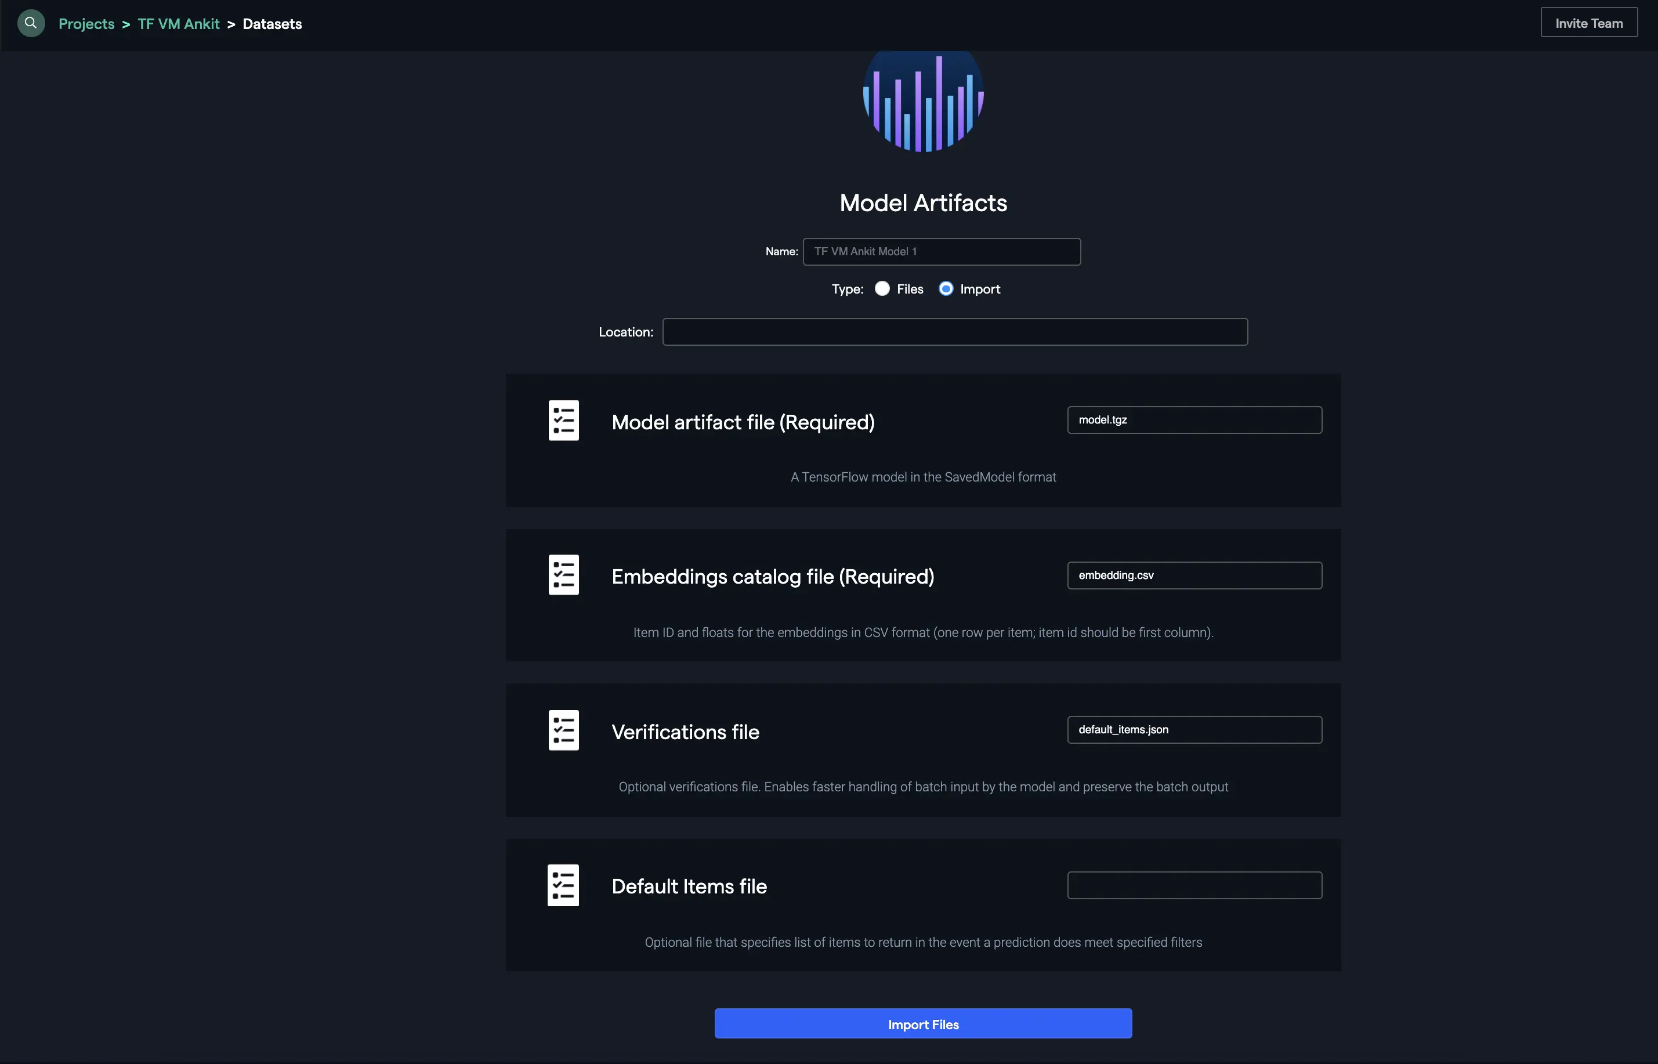Select the Import radio button type
Screen dimensions: 1658x1064
pyautogui.click(x=946, y=288)
